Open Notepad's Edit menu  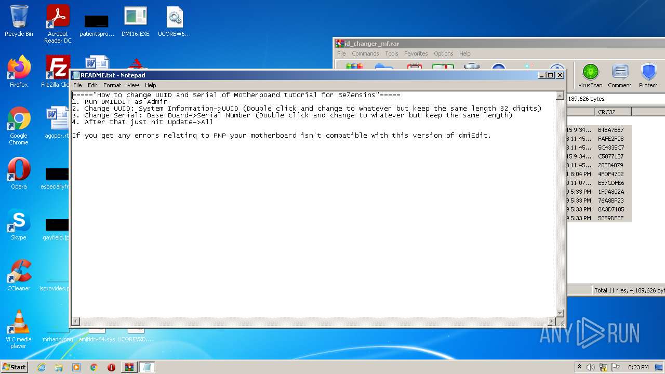click(x=92, y=85)
